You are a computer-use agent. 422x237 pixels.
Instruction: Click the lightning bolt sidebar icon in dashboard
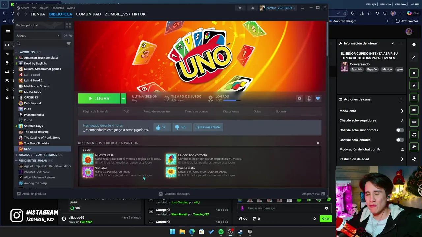[414, 86]
